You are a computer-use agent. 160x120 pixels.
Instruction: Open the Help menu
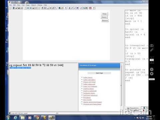(45, 5)
